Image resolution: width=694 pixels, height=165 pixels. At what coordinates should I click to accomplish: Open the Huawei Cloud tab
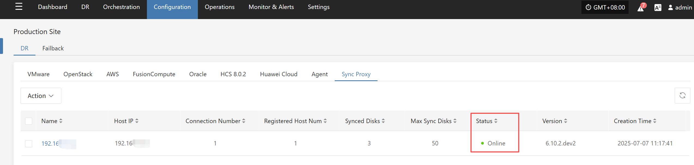tap(279, 74)
